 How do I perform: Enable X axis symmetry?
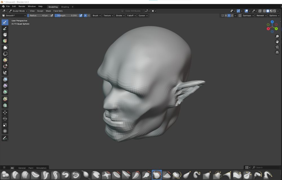(226, 15)
